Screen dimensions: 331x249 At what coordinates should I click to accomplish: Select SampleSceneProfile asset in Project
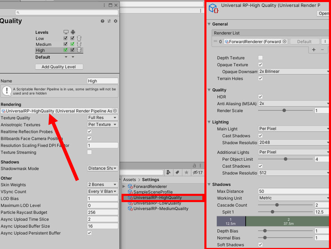click(150, 192)
